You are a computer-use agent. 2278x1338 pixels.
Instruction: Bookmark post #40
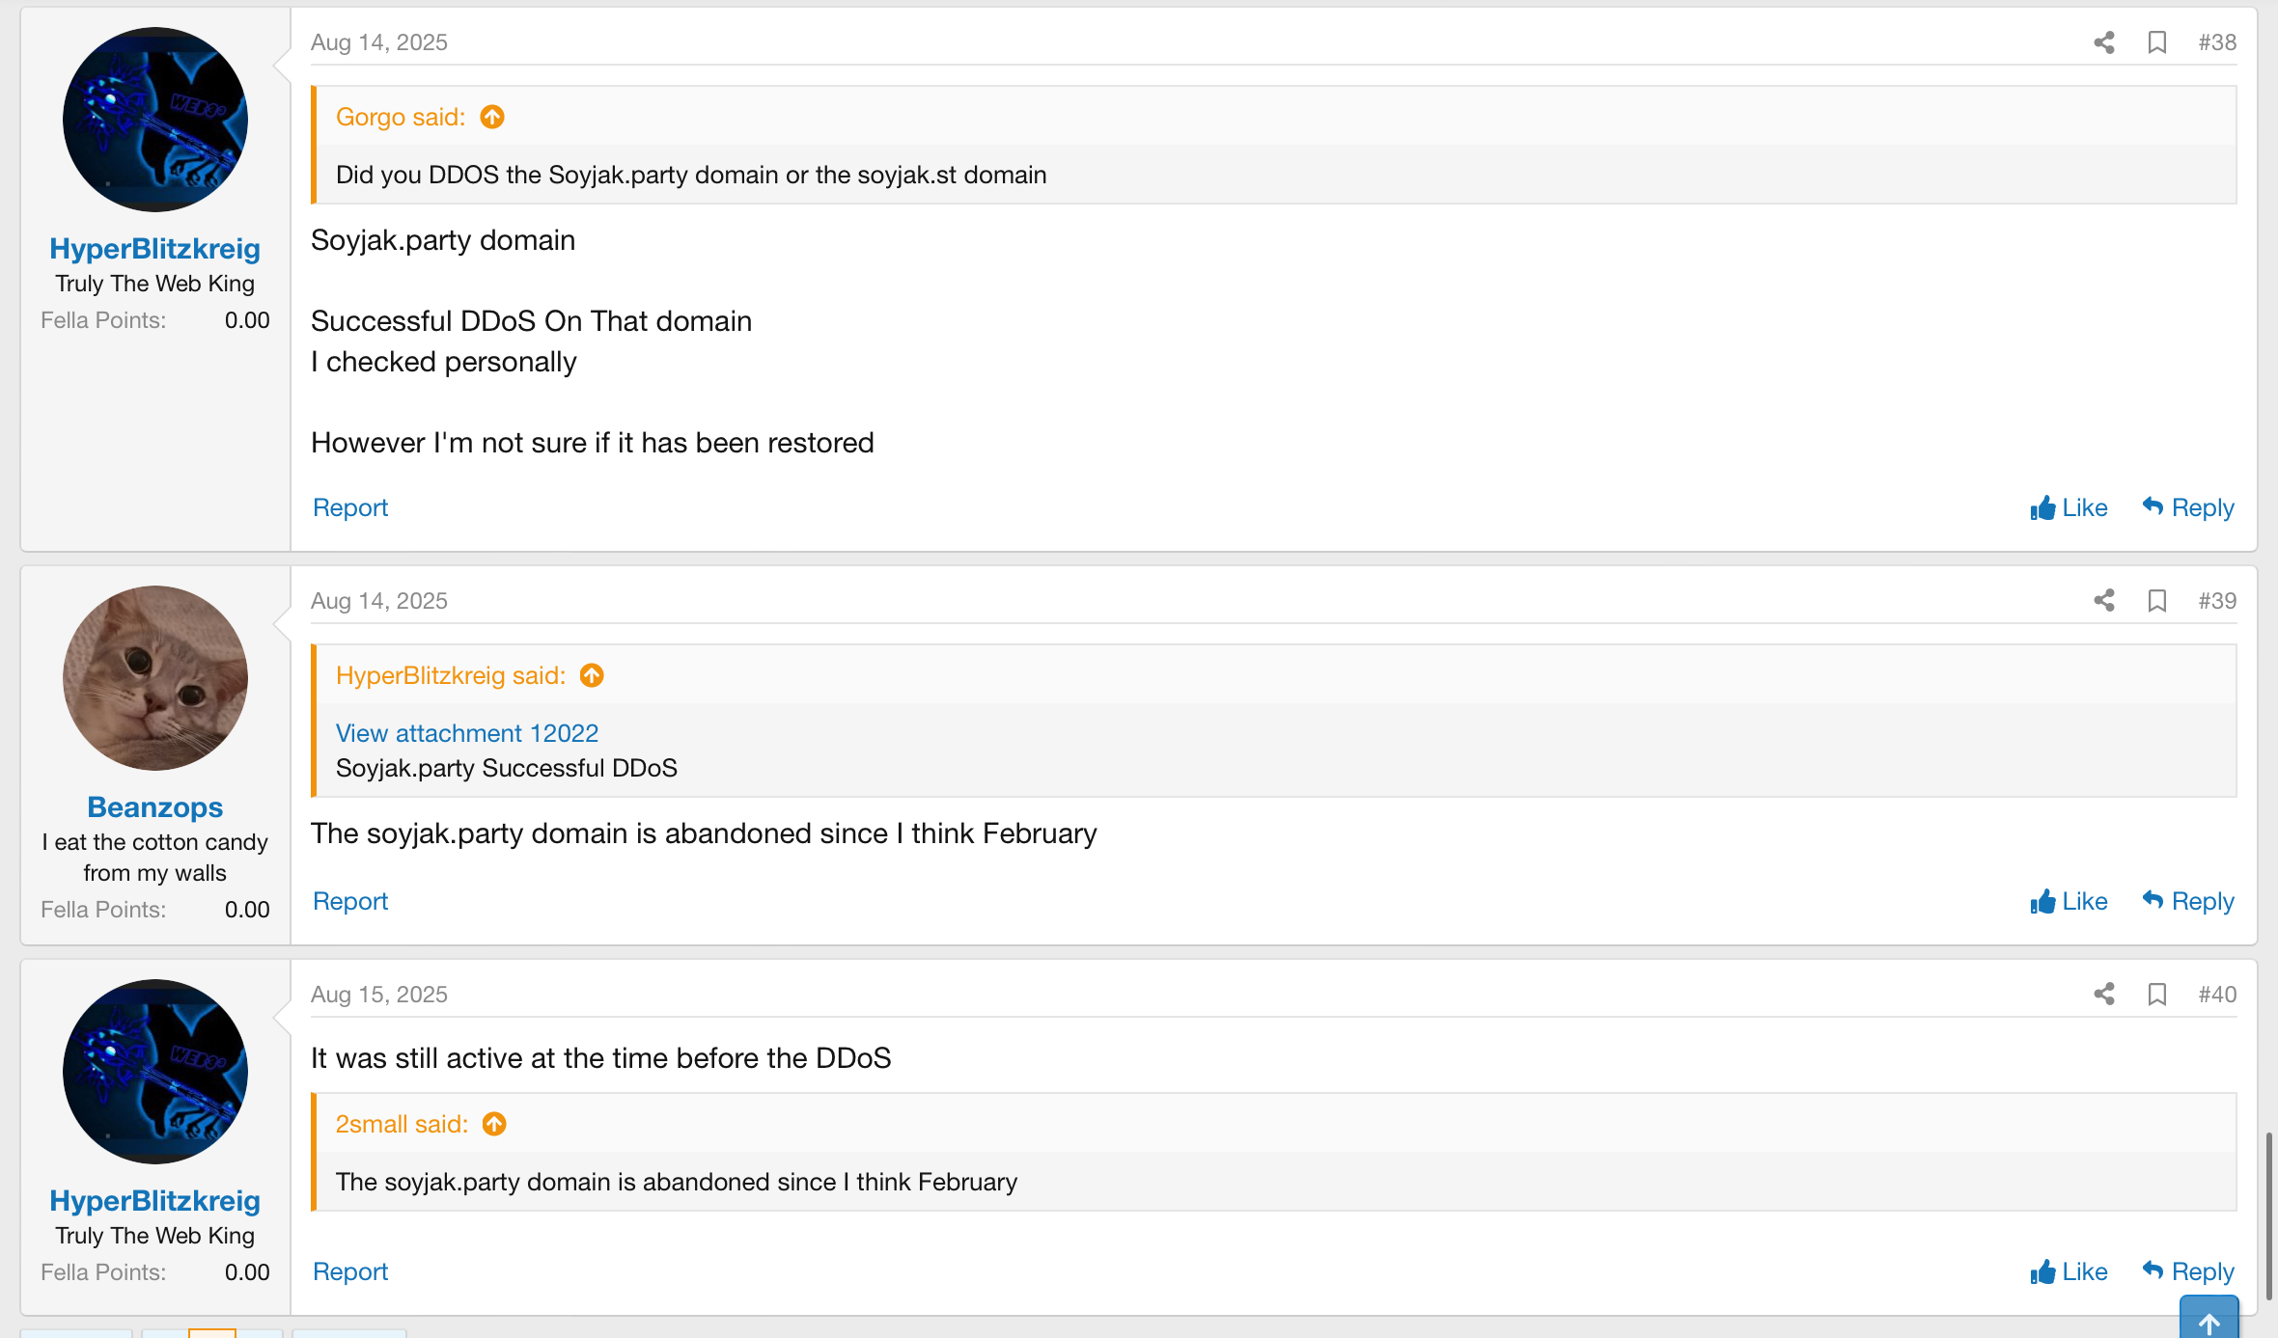(x=2157, y=995)
